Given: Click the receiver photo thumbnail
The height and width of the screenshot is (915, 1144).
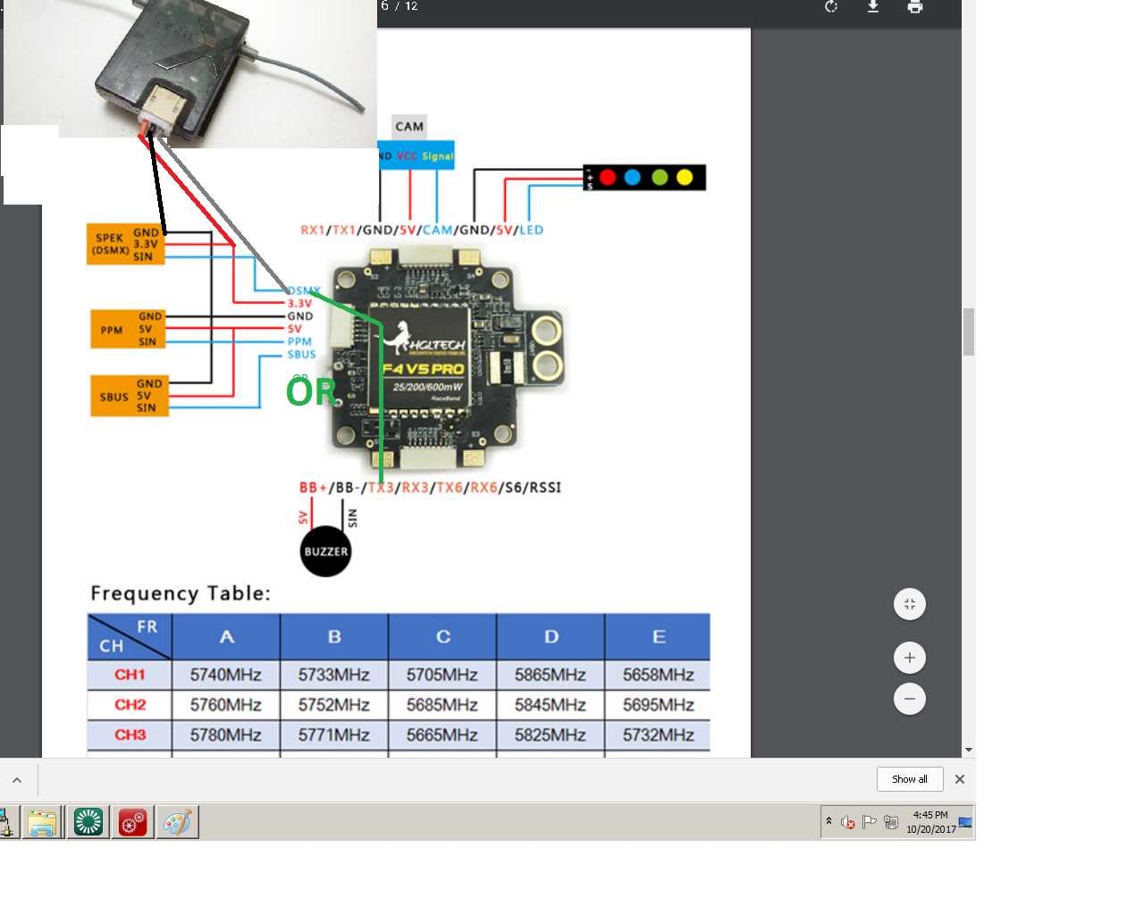Looking at the screenshot, I should (x=190, y=73).
